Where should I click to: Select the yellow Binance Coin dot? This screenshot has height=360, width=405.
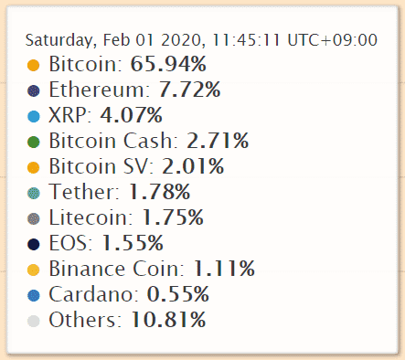point(34,270)
